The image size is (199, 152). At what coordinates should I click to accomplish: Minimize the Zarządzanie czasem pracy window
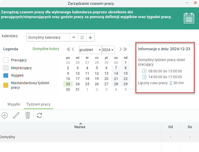(187, 3)
